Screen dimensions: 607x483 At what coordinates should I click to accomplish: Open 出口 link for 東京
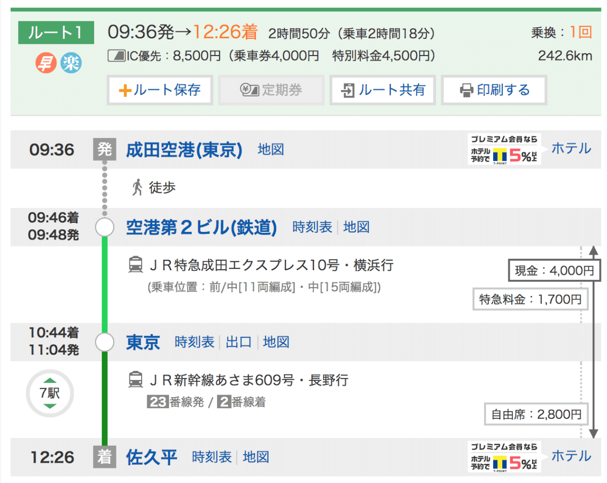point(239,342)
